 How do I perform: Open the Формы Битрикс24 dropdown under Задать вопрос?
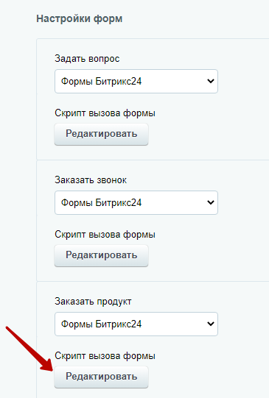(x=136, y=81)
